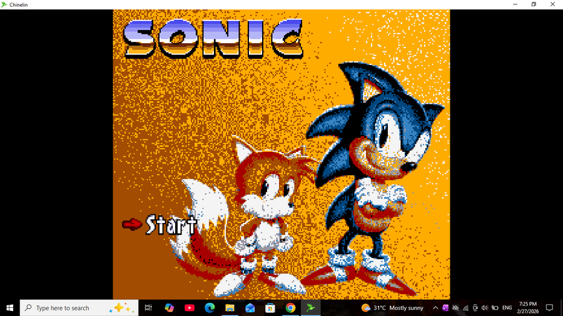Close the Chinelin window

point(553,4)
